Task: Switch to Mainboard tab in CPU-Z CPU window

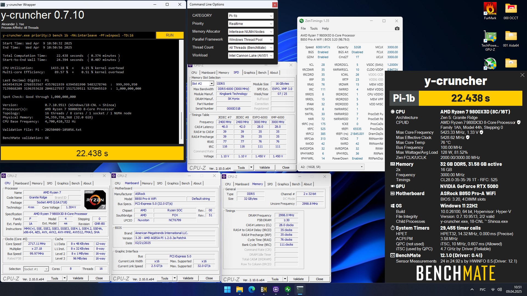Action: (x=22, y=183)
